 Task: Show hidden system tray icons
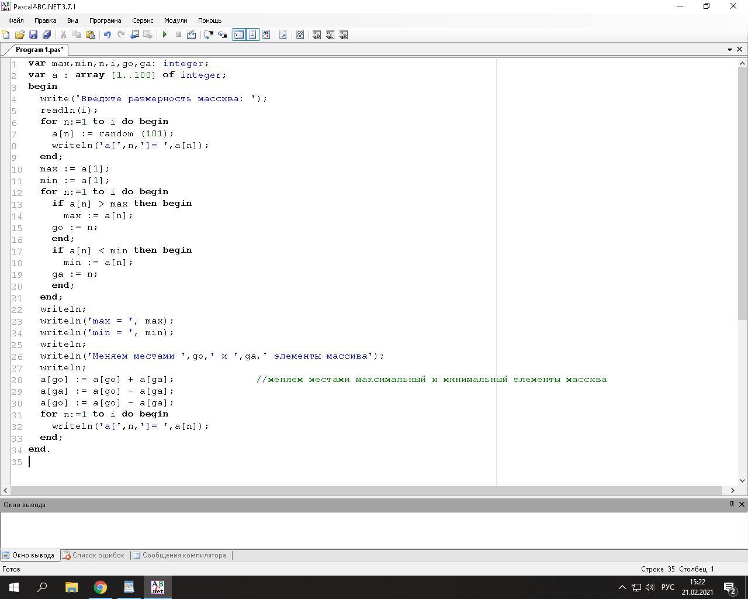point(622,587)
